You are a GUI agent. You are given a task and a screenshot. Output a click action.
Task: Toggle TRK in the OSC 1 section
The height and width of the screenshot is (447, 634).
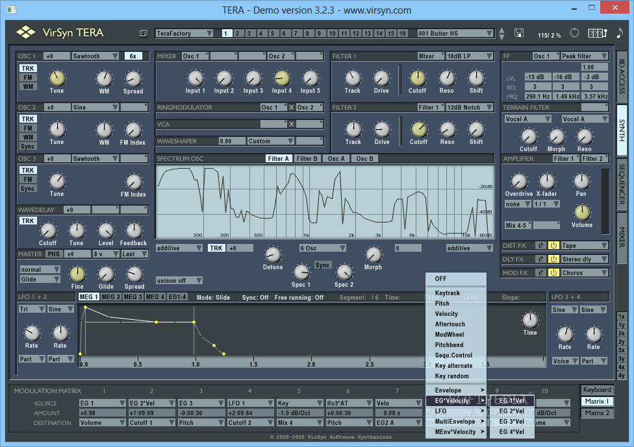[28, 68]
